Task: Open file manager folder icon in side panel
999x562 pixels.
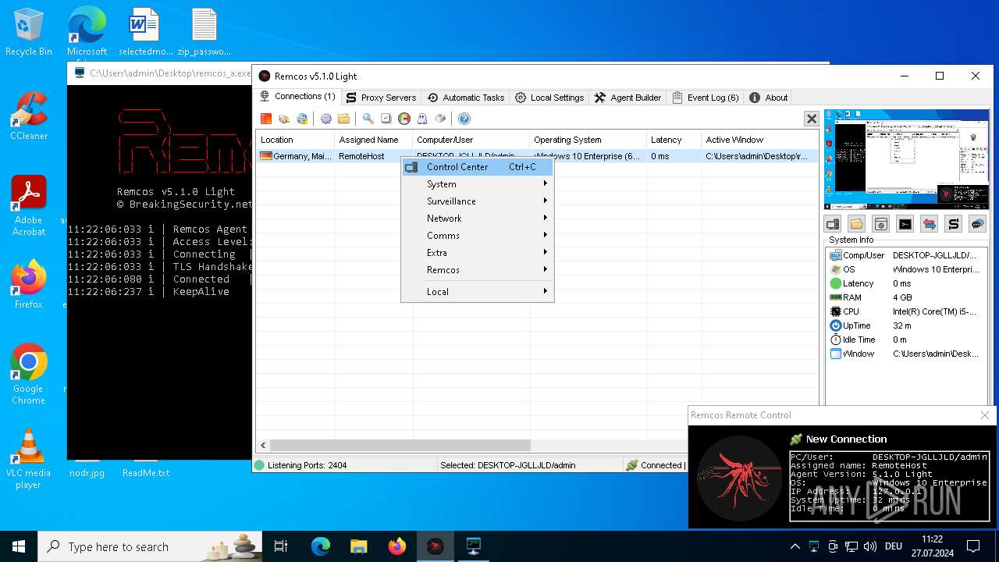Action: click(x=857, y=224)
